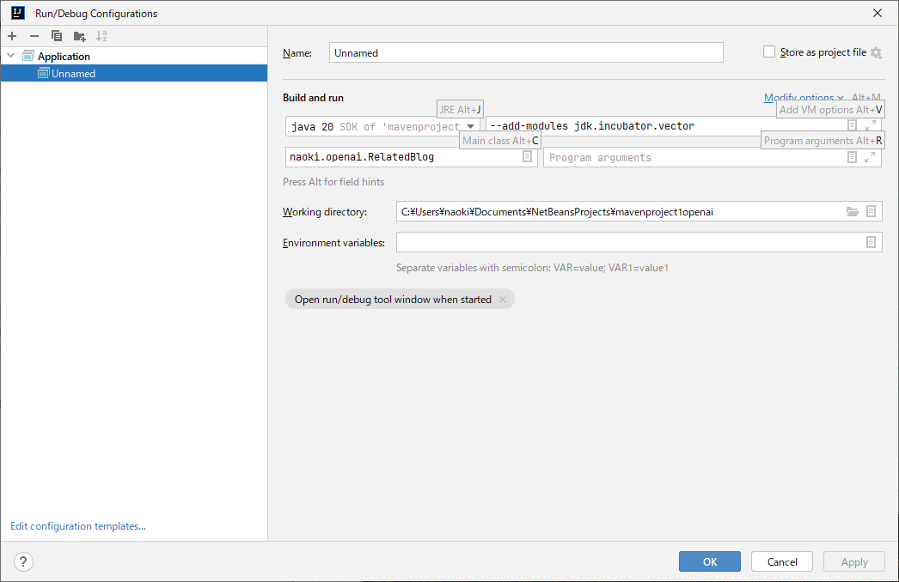Open the macro list for Main class field
Screen dimensions: 899x582
pos(527,157)
